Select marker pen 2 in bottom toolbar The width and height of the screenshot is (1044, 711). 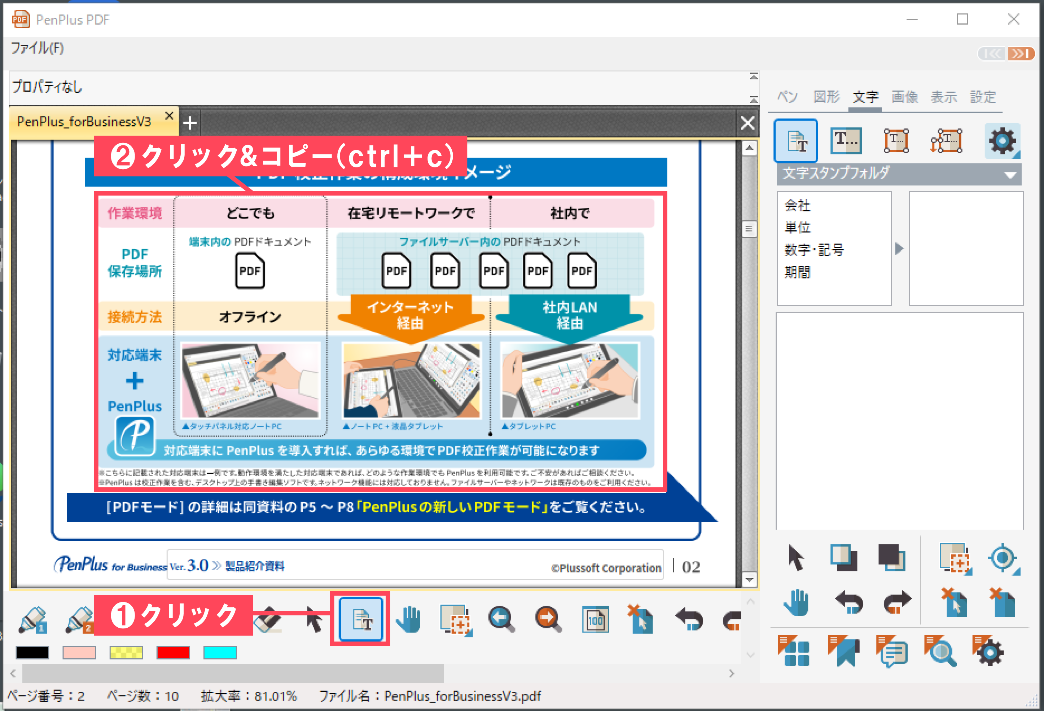coord(79,620)
